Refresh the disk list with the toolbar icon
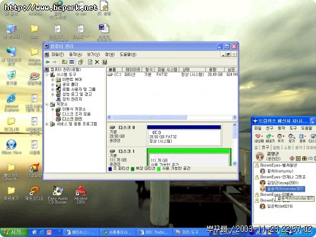 (90, 62)
